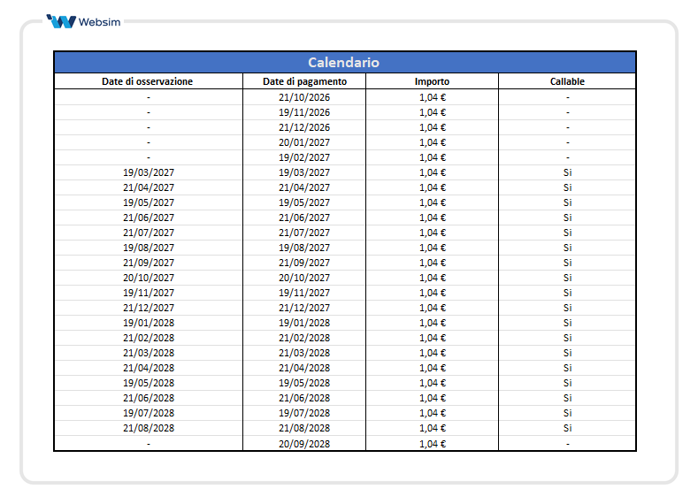
Task: Select payment date 19/02/2027
Action: pos(304,157)
